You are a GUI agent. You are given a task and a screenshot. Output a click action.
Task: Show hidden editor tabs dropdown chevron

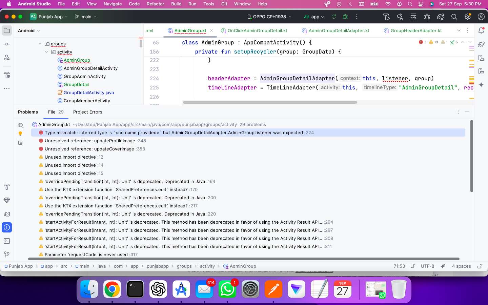(x=459, y=30)
